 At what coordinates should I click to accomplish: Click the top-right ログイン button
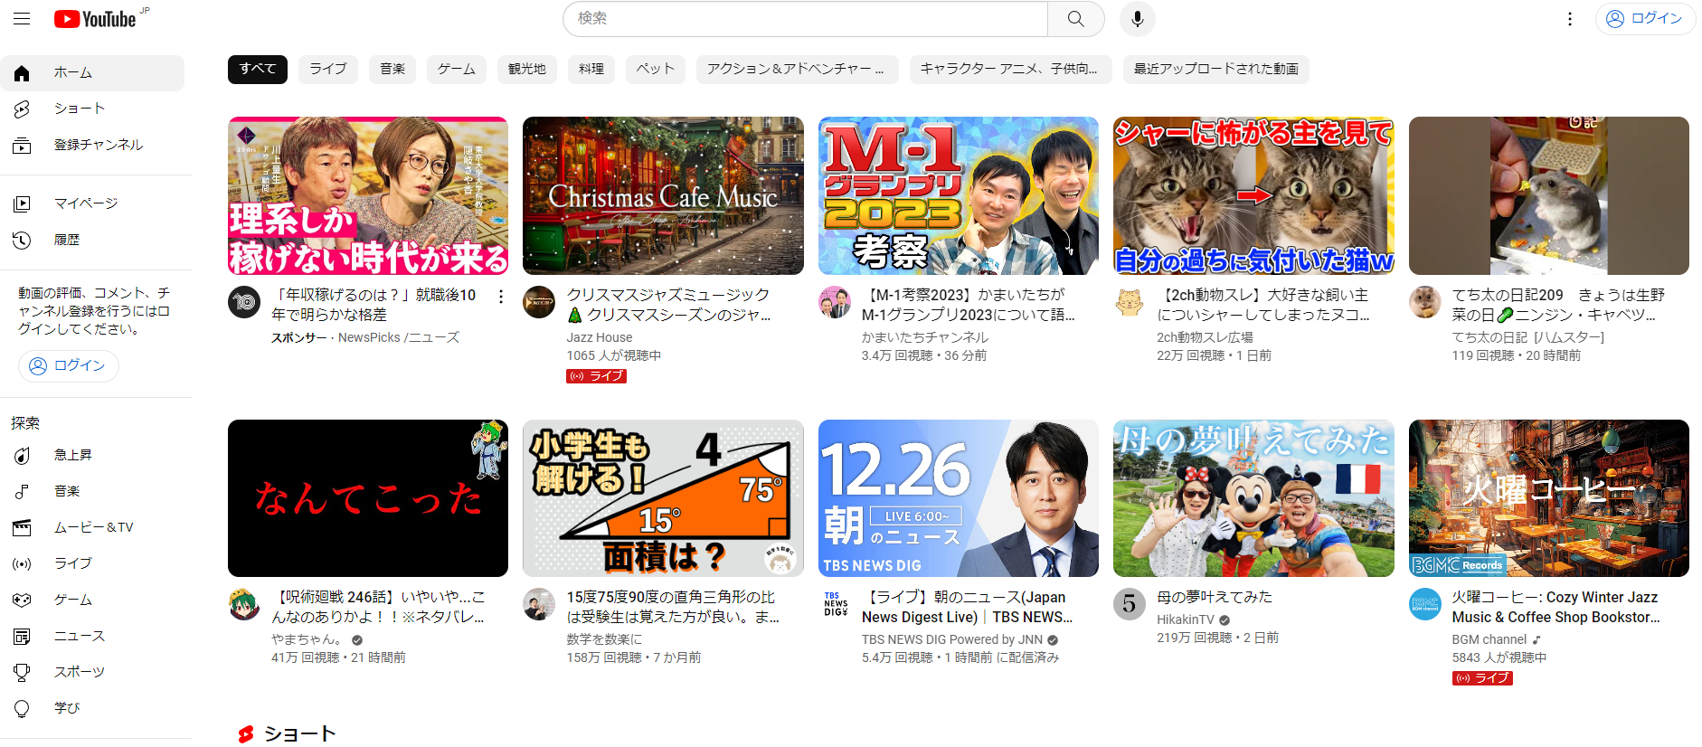[x=1644, y=19]
